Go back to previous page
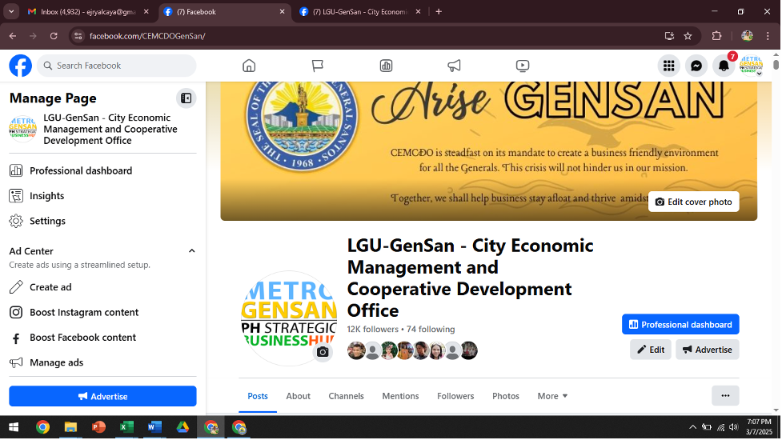782x440 pixels. 13,36
